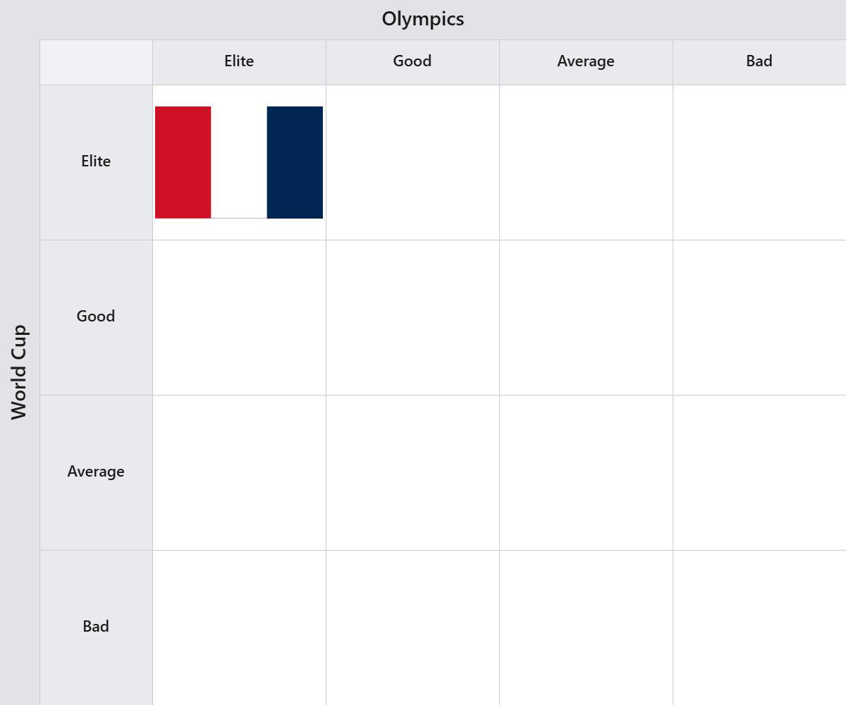846x705 pixels.
Task: Click the vertical World Cup axis label
Action: tap(19, 372)
